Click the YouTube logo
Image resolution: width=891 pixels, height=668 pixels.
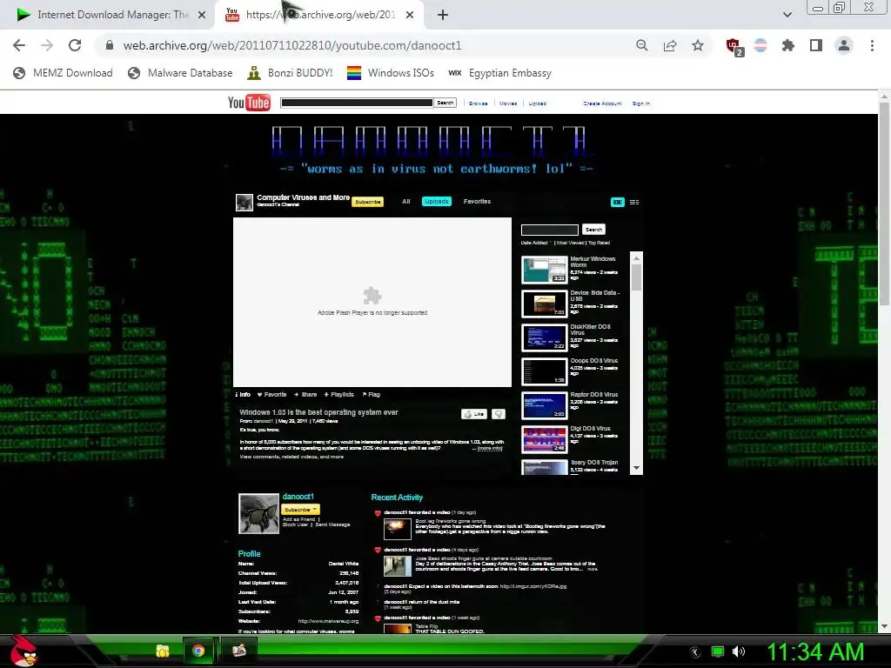[x=249, y=103]
